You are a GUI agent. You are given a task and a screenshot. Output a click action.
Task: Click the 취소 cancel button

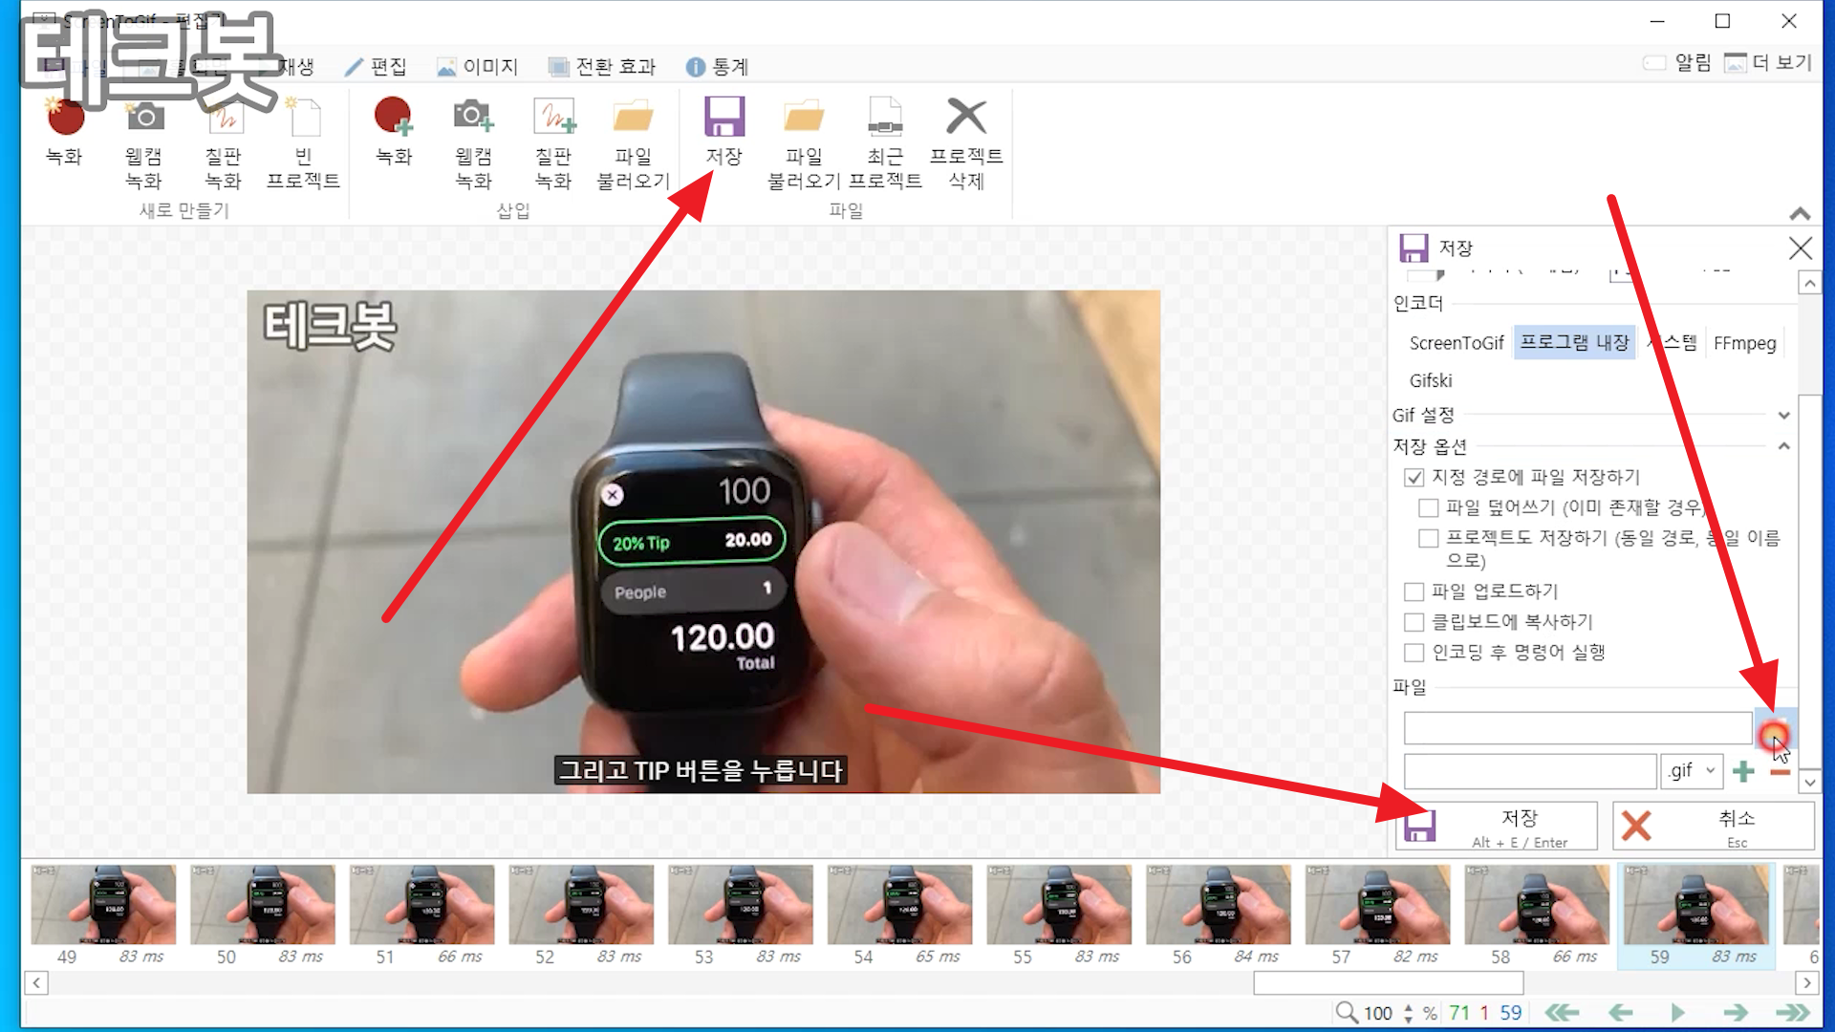coord(1713,826)
